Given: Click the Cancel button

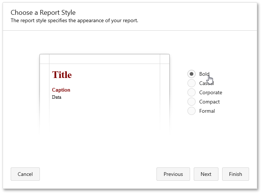Looking at the screenshot, I should [25, 174].
